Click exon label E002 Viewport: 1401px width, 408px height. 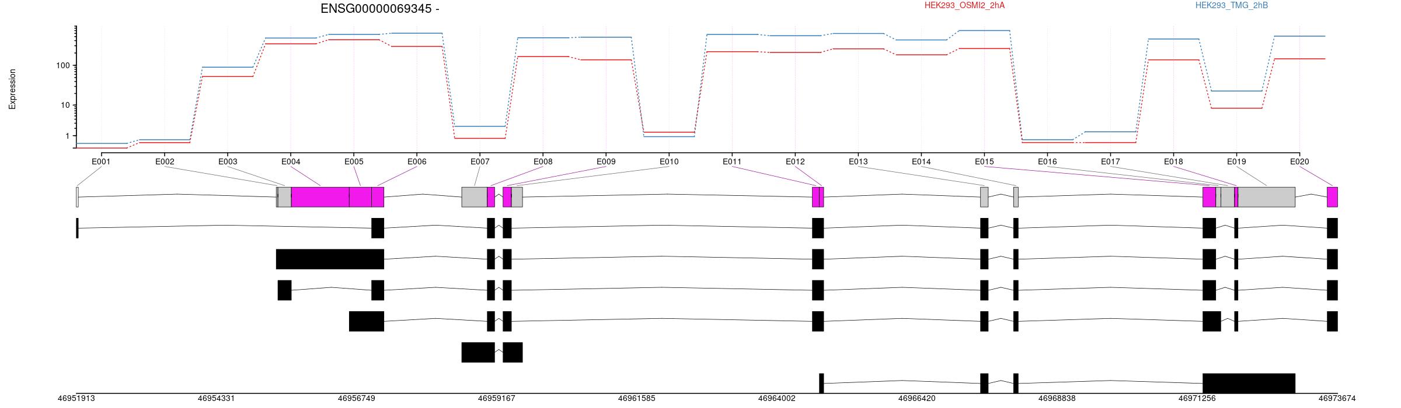[165, 161]
